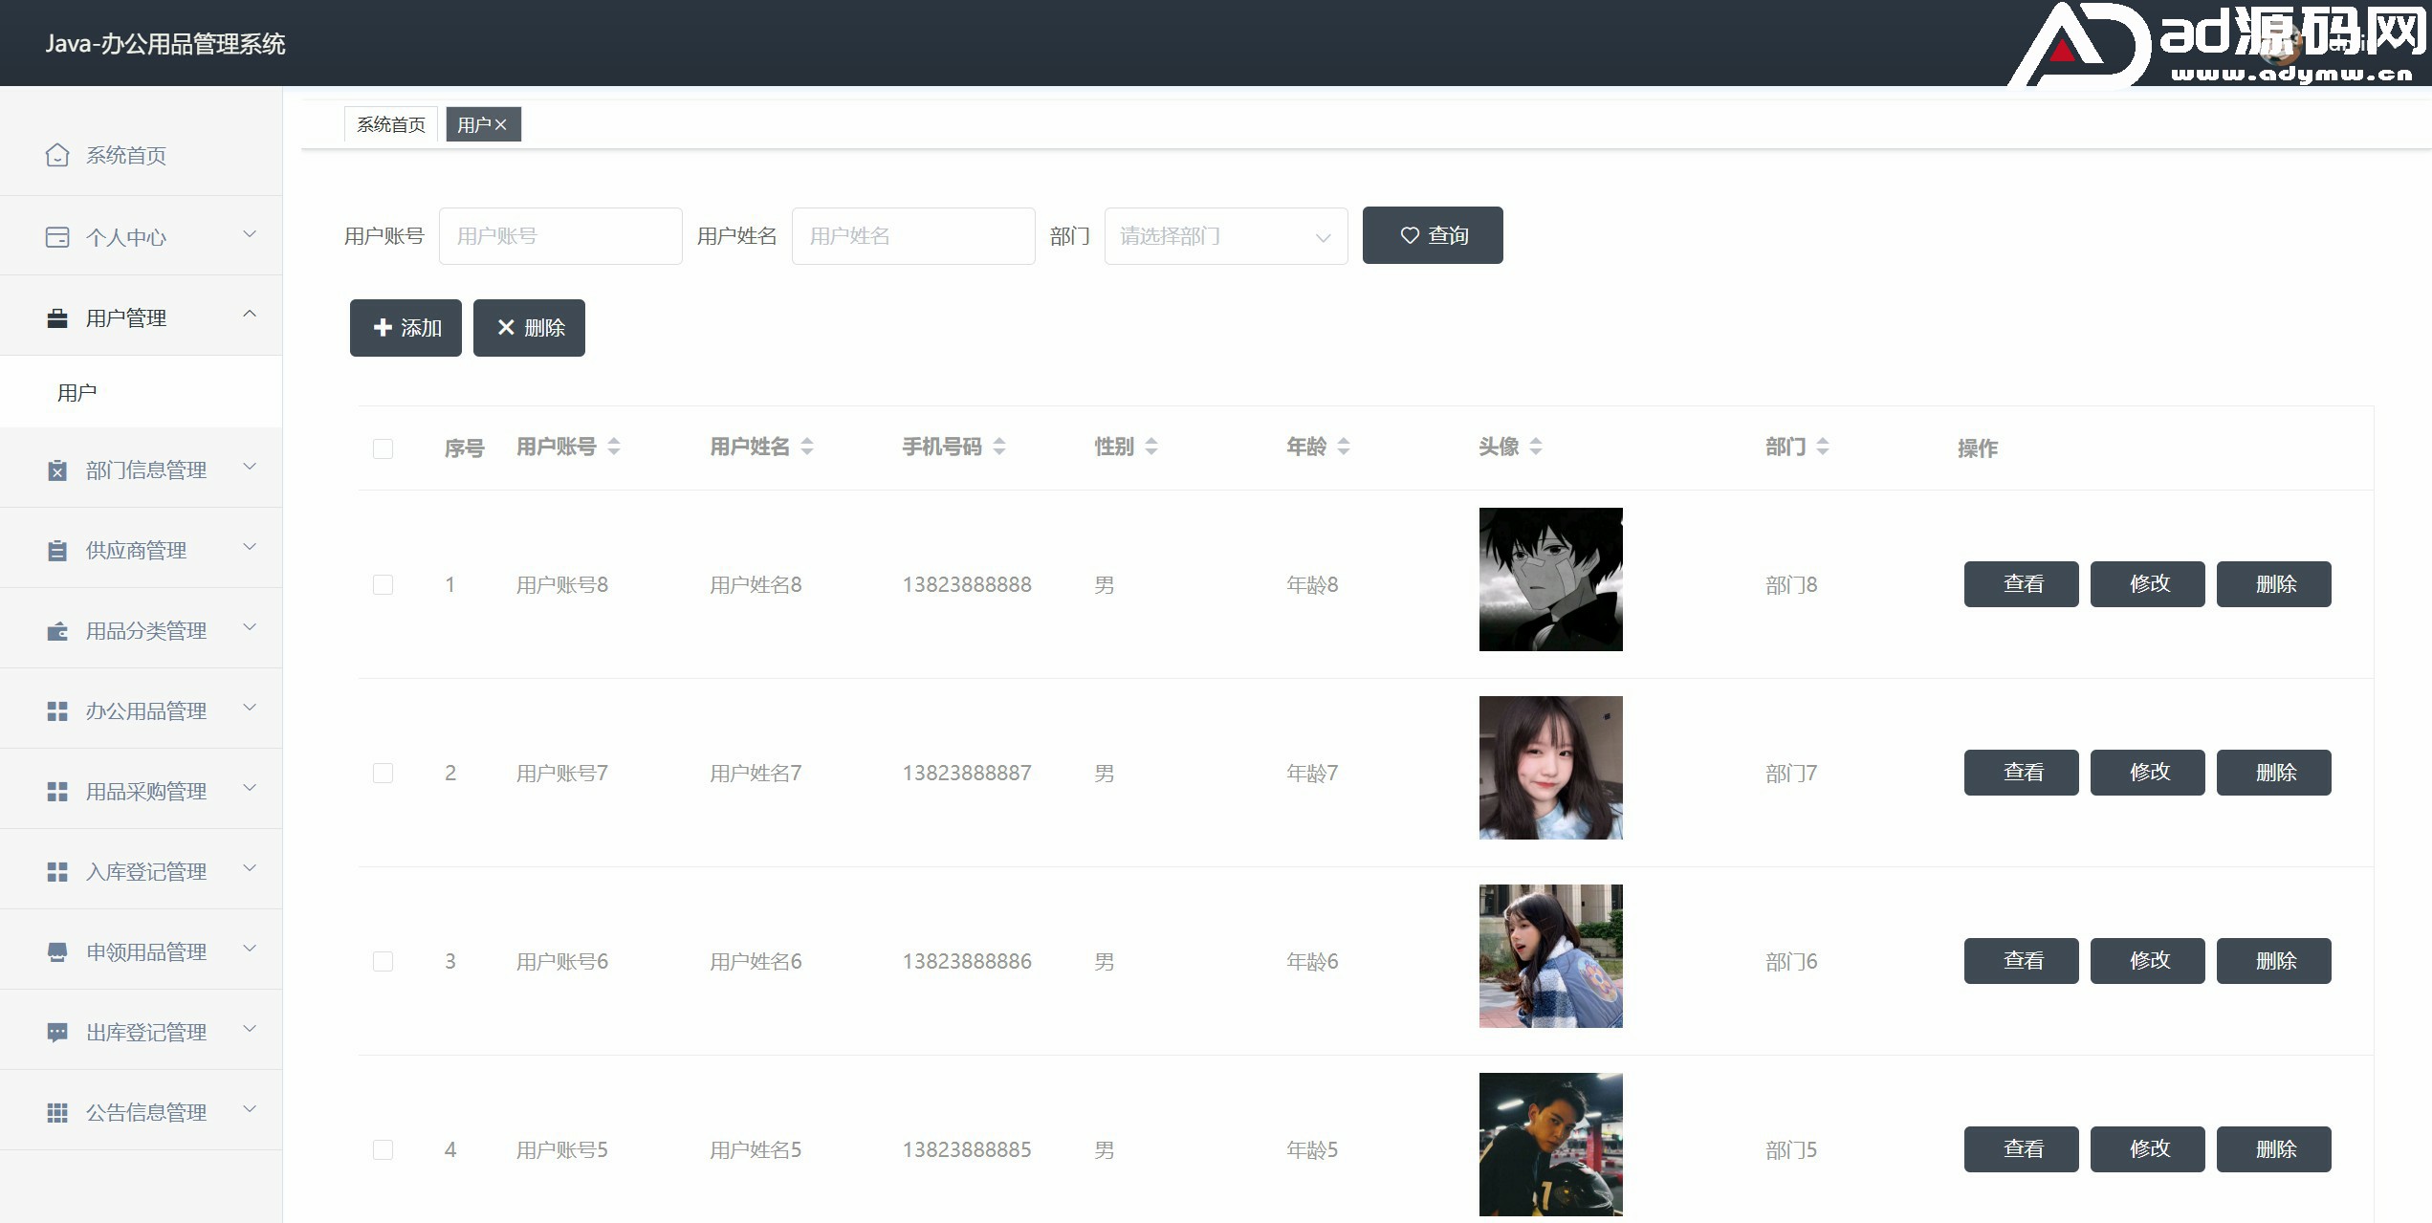The height and width of the screenshot is (1223, 2432).
Task: Click the 查询 search button
Action: click(x=1432, y=235)
